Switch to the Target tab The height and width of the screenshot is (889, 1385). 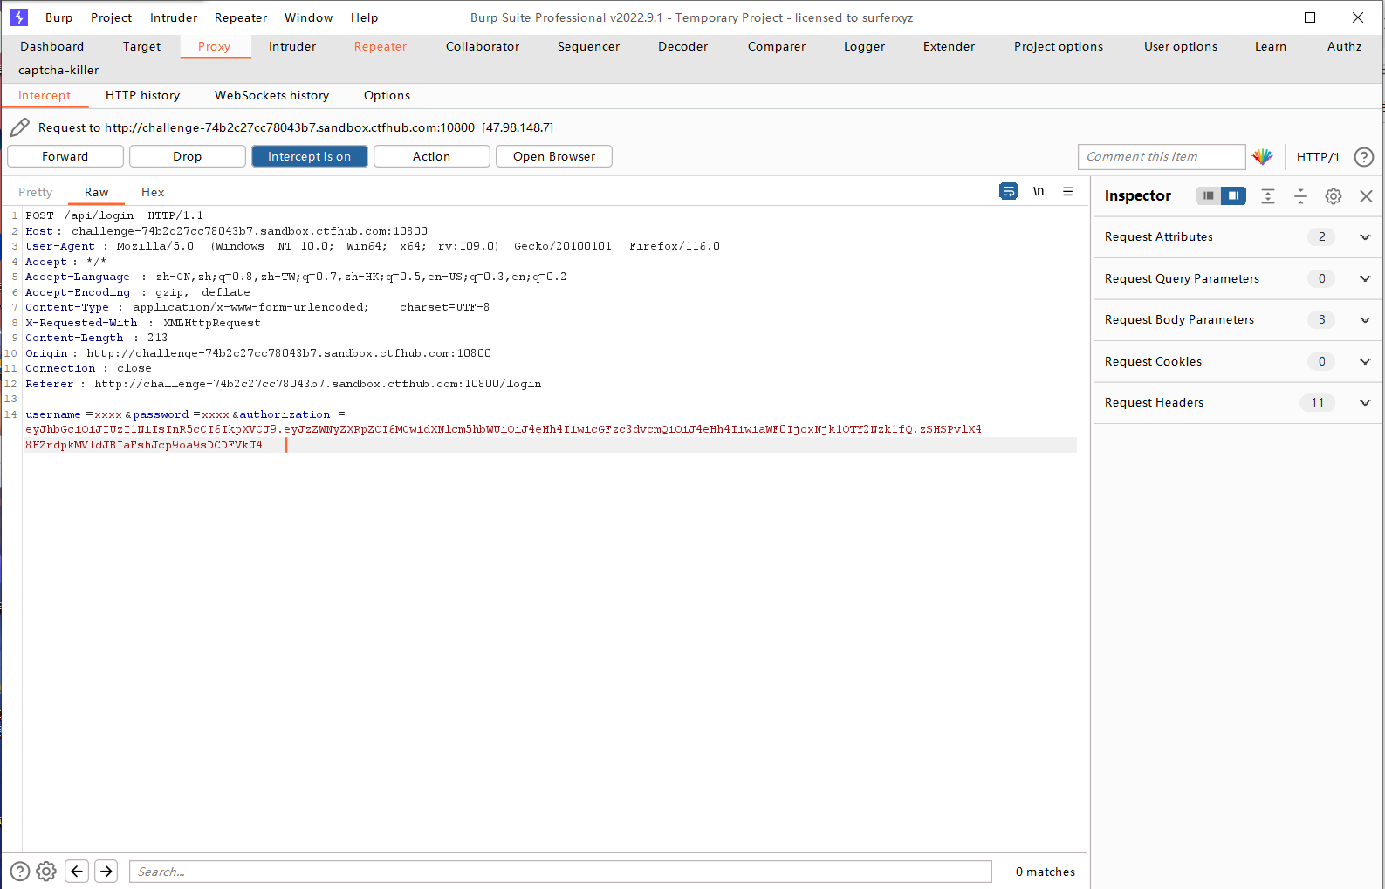coord(142,47)
